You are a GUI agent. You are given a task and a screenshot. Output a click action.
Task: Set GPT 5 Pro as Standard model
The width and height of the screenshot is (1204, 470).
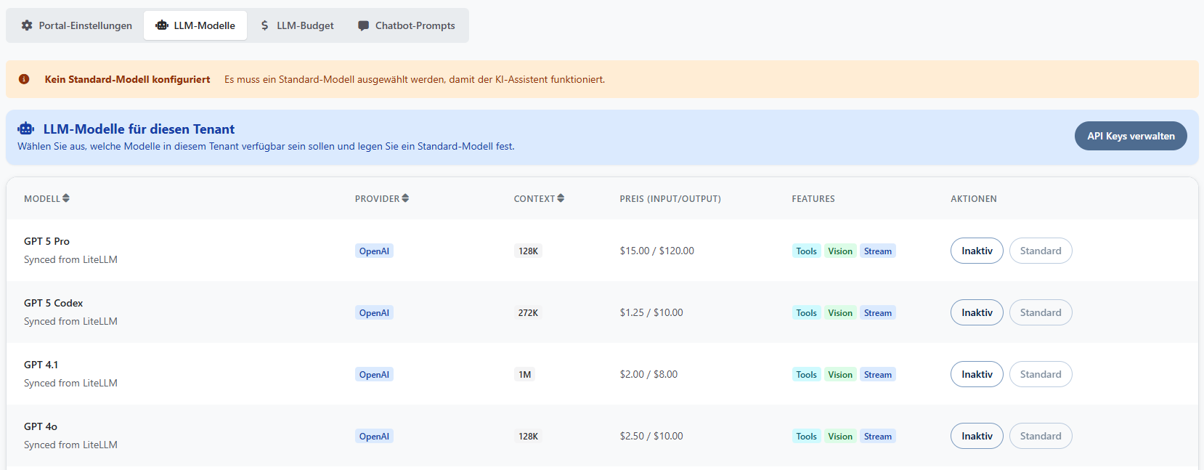[1041, 251]
